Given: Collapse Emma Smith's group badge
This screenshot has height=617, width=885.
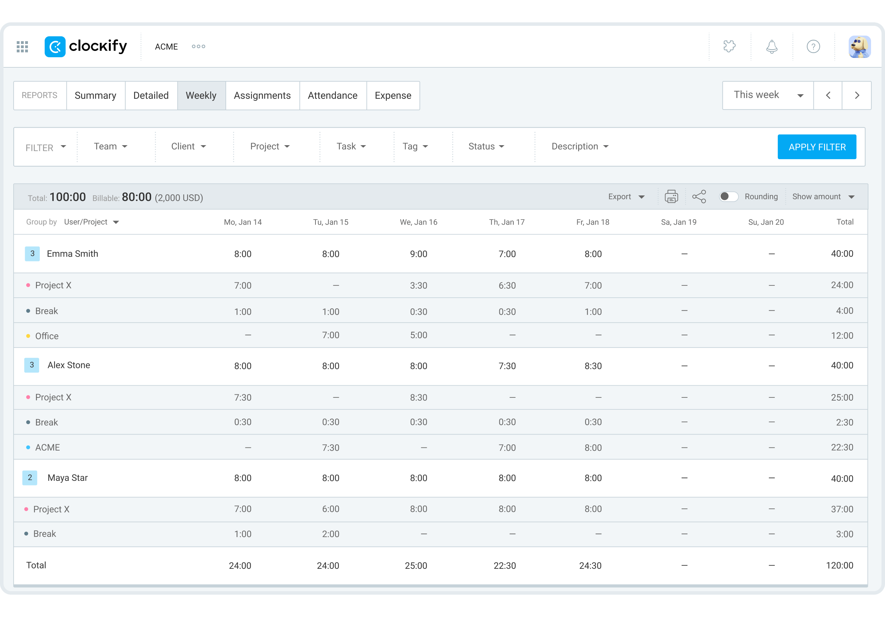Looking at the screenshot, I should [32, 254].
